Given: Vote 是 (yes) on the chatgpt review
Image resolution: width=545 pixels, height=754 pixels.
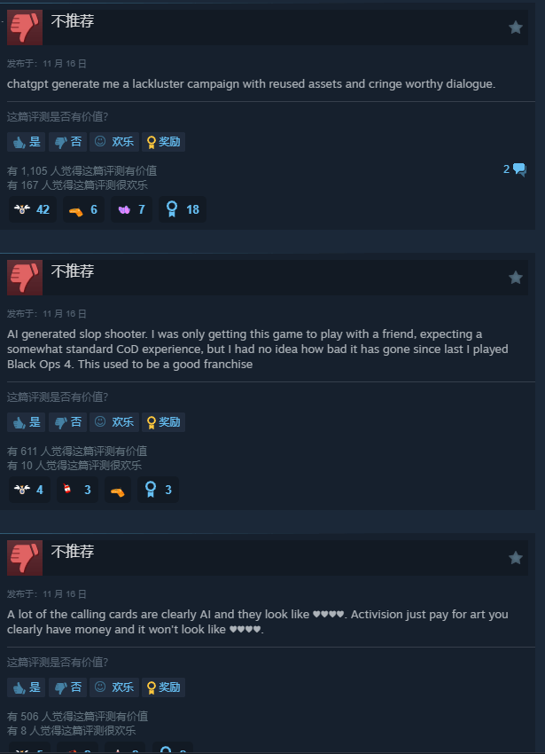Looking at the screenshot, I should click(26, 142).
